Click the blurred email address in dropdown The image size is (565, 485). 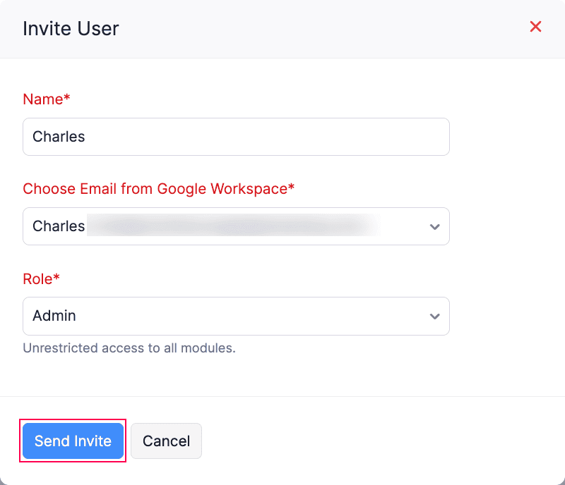(233, 226)
